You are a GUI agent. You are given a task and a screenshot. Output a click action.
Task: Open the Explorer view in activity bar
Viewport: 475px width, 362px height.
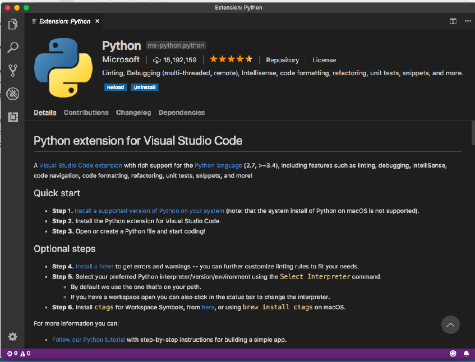[x=12, y=25]
